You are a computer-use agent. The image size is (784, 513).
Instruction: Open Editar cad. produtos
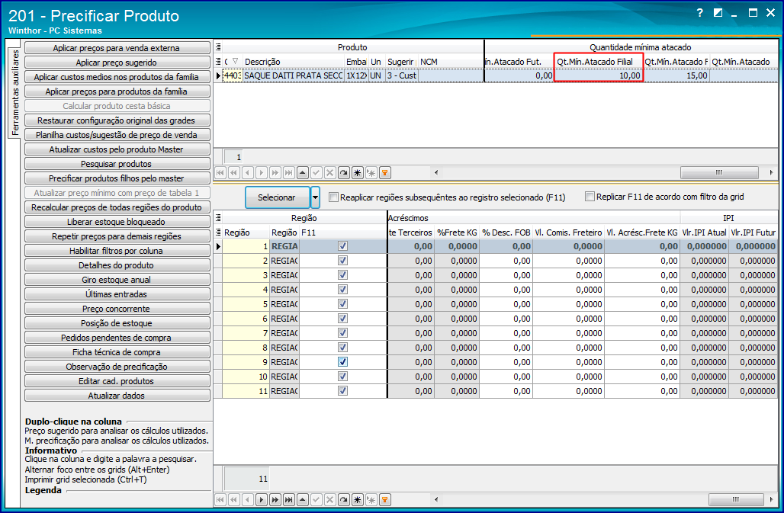[117, 381]
